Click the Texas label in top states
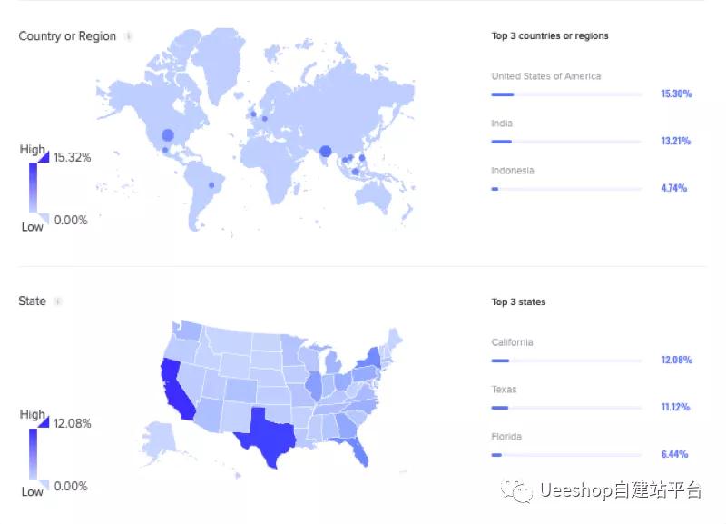 coord(504,390)
